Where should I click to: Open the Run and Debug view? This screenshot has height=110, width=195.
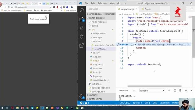pos(82,37)
